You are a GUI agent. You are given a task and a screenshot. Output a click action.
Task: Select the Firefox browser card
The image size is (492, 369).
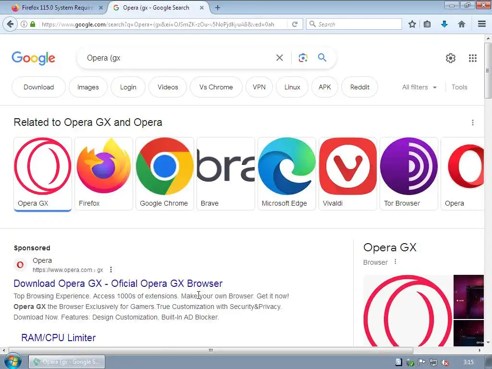pos(104,174)
